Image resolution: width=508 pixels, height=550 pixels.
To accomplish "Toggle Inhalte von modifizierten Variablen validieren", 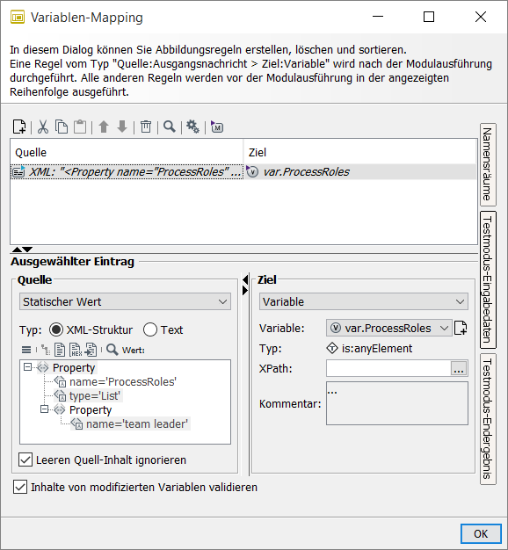I will [20, 487].
